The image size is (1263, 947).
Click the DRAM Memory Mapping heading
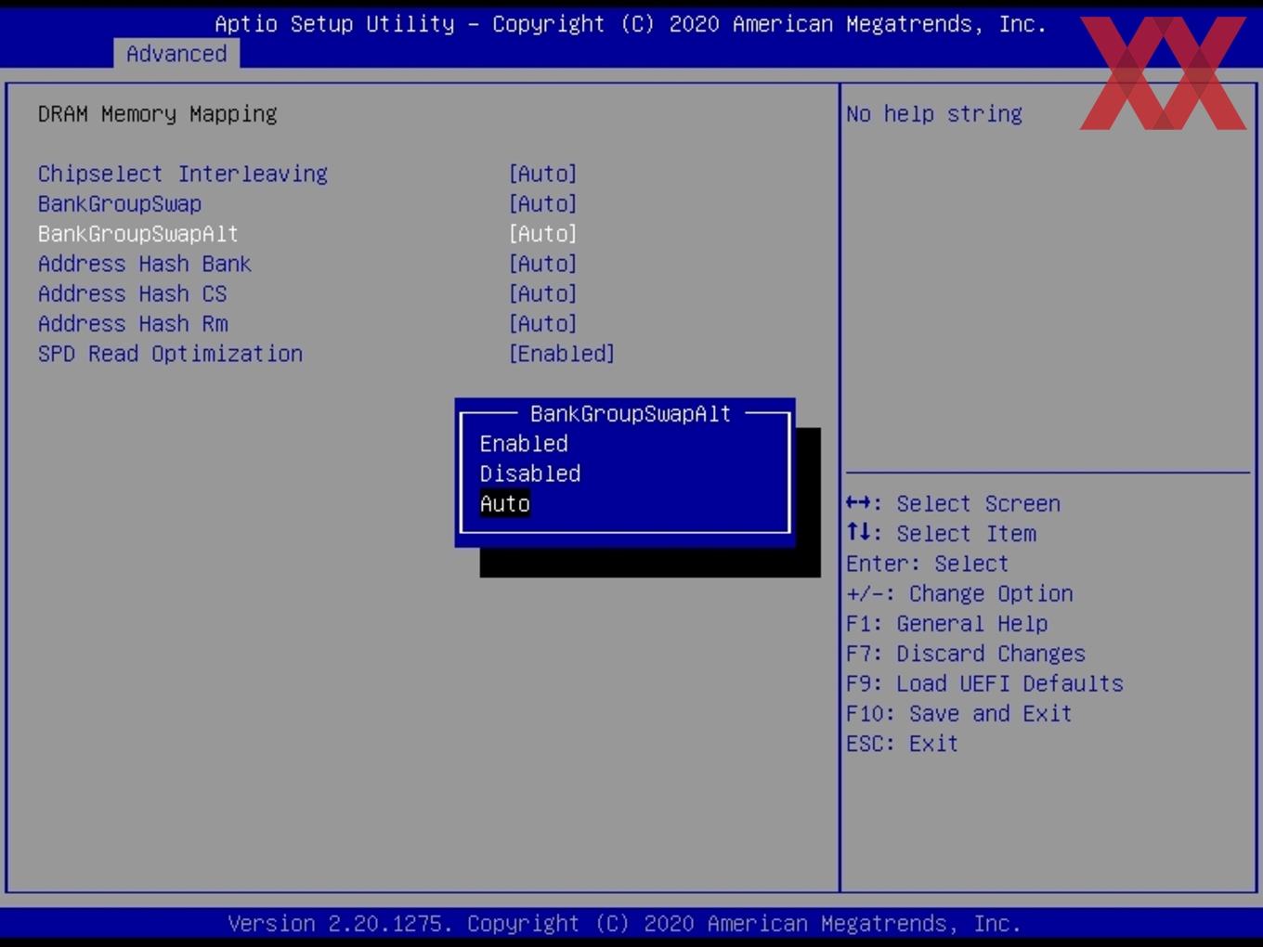click(158, 114)
